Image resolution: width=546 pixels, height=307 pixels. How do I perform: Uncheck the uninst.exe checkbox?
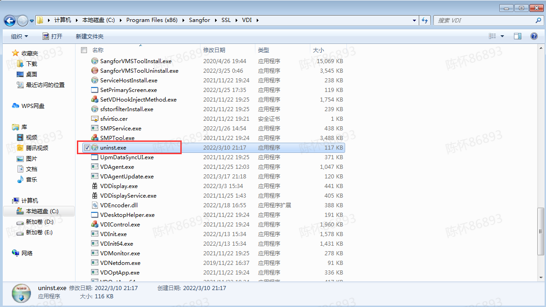click(x=87, y=148)
